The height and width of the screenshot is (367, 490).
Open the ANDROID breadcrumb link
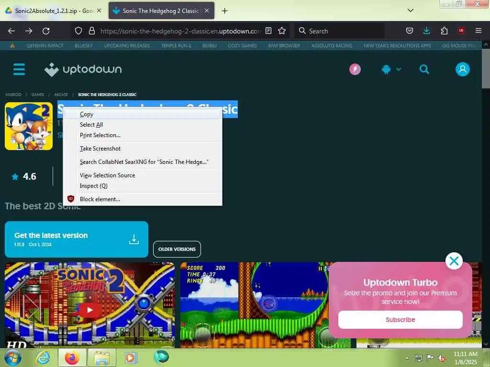point(13,95)
